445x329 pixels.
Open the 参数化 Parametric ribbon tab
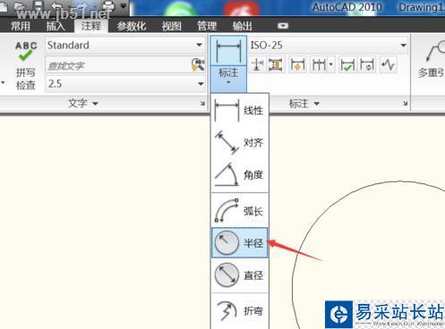coord(132,26)
